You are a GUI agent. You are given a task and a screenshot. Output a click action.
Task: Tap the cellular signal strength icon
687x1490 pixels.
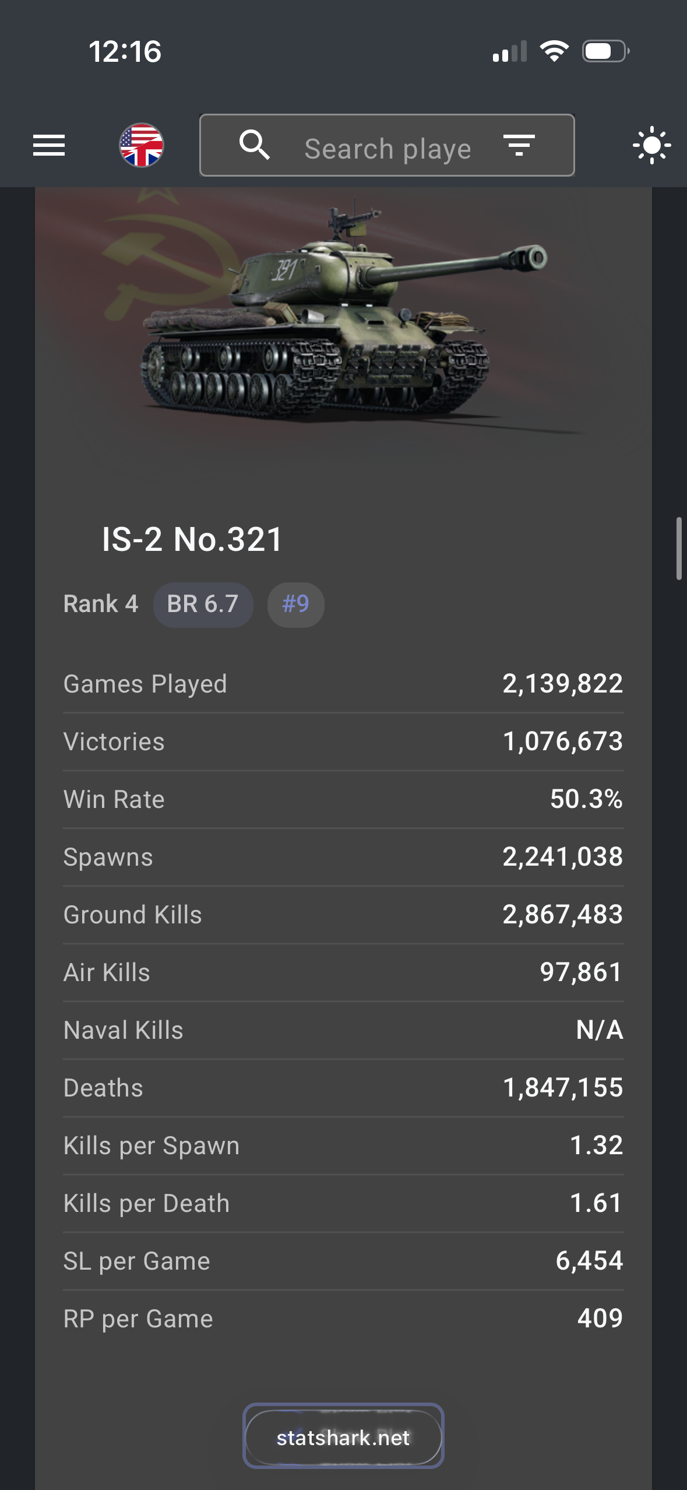509,51
